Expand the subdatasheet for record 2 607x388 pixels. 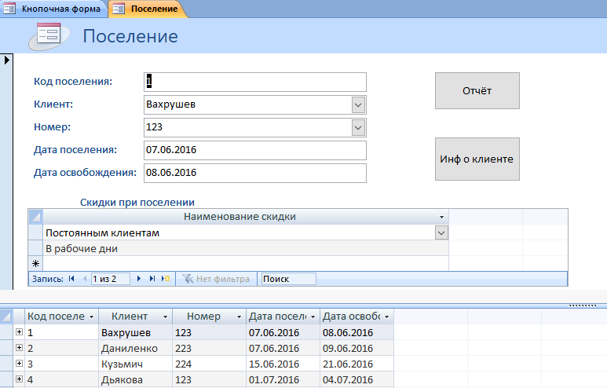point(19,348)
